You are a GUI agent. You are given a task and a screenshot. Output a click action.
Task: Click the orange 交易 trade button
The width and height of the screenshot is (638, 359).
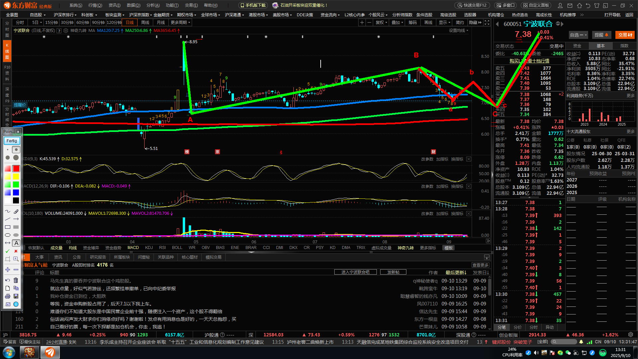point(625,35)
